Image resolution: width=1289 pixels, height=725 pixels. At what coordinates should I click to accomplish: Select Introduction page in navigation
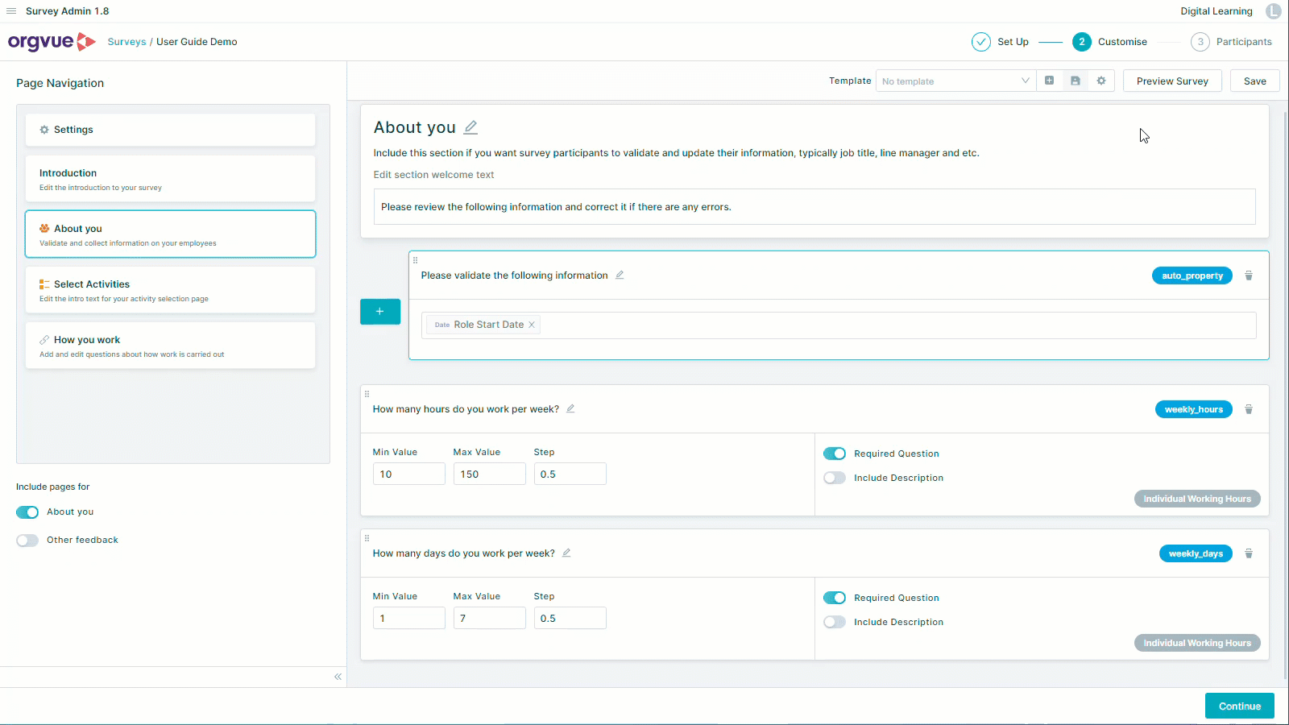tap(170, 179)
